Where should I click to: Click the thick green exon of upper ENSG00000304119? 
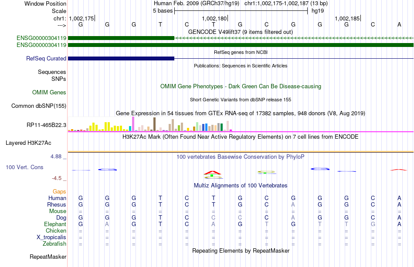coord(121,38)
